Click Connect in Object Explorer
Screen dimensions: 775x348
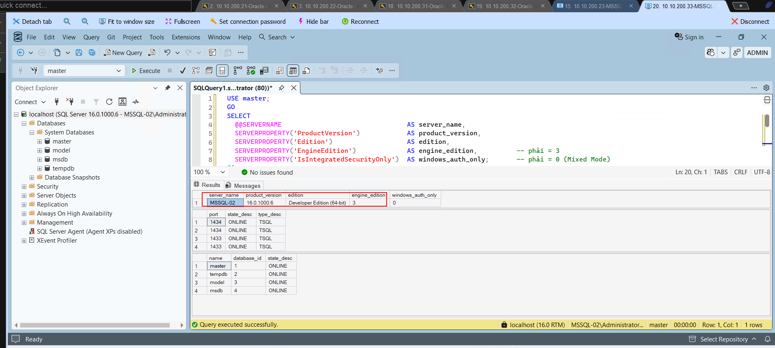[30, 102]
